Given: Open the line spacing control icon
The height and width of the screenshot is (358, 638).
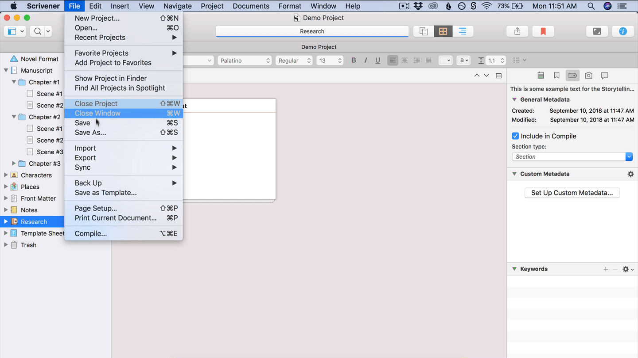Looking at the screenshot, I should point(481,61).
